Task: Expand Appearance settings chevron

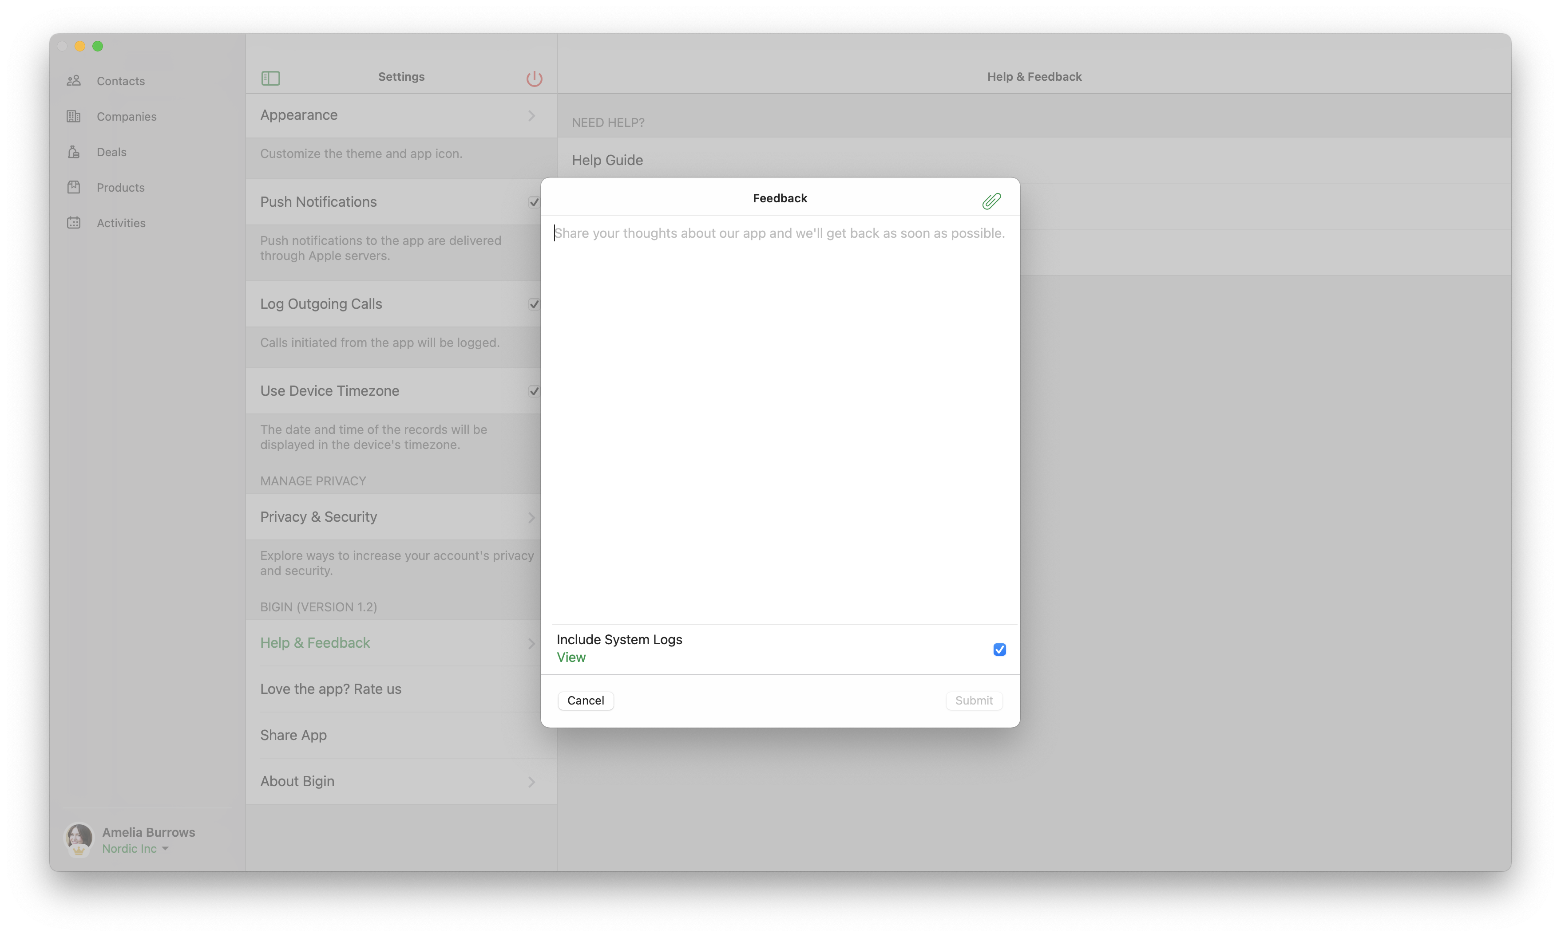Action: (x=531, y=115)
